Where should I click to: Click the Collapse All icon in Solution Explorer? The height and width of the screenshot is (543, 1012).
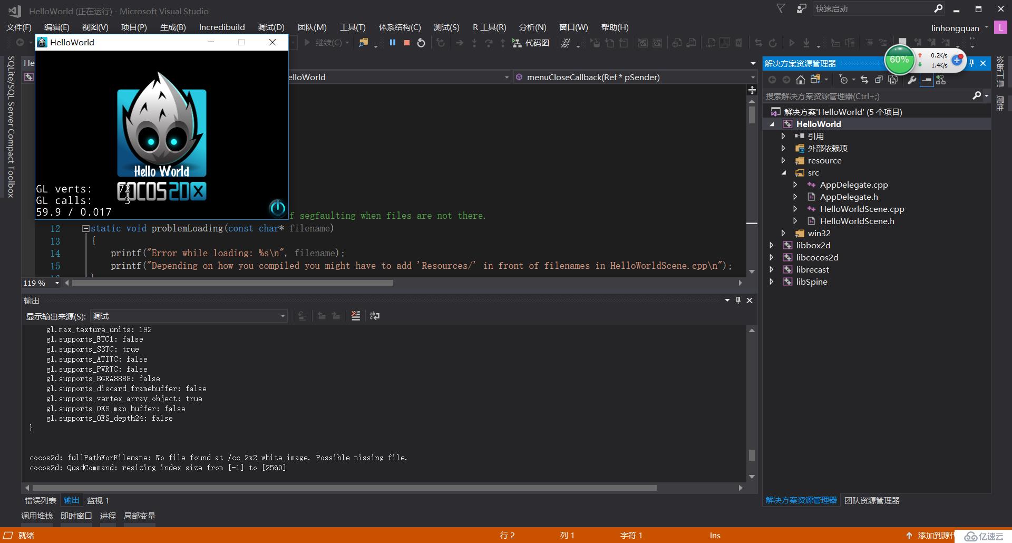879,80
